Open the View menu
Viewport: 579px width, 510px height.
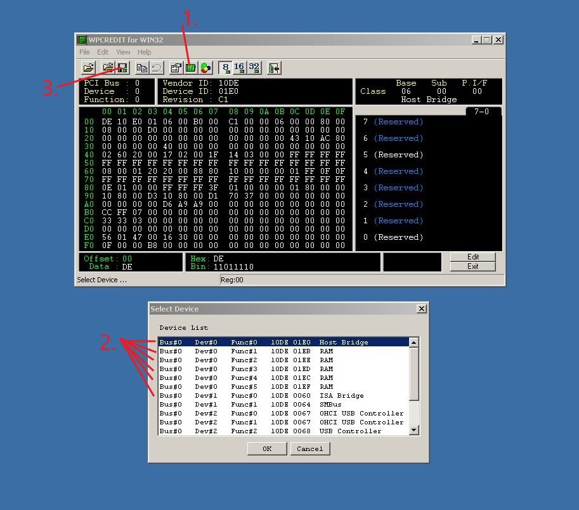click(123, 52)
